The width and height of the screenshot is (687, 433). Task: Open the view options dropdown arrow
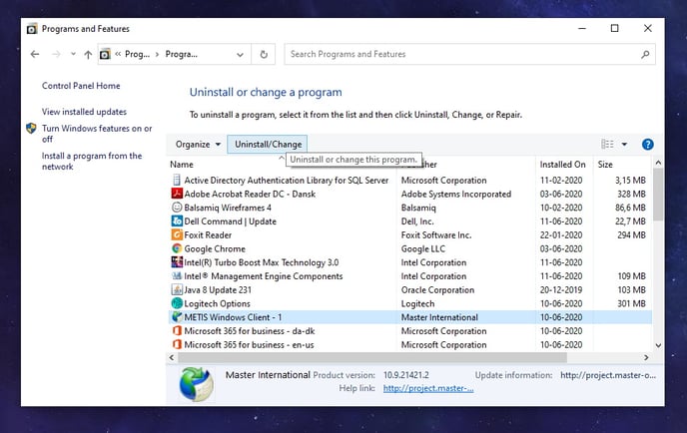tap(624, 144)
